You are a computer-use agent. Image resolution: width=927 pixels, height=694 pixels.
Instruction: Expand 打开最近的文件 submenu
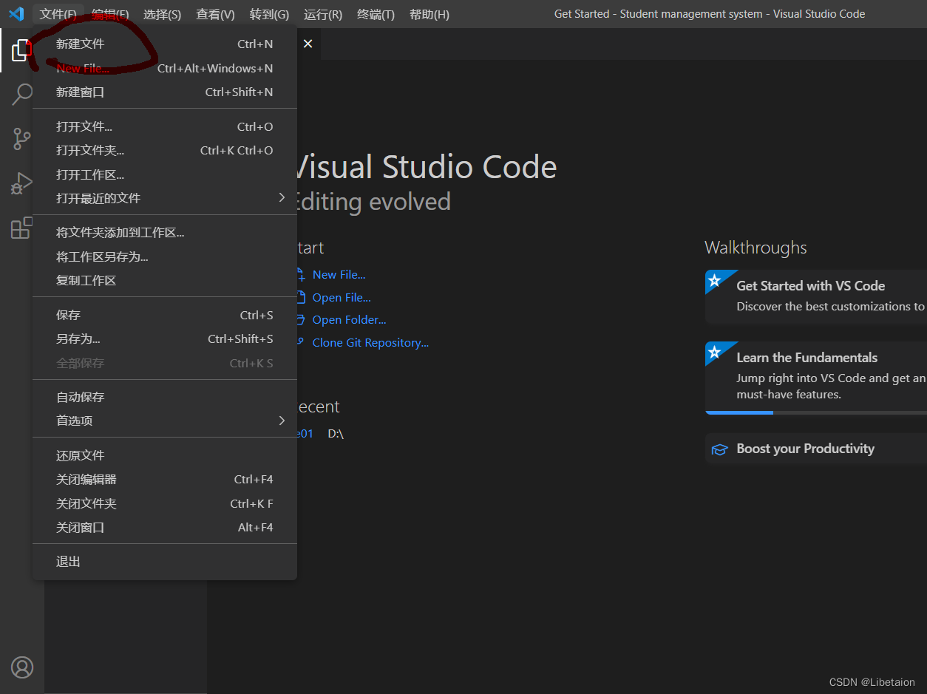point(165,198)
